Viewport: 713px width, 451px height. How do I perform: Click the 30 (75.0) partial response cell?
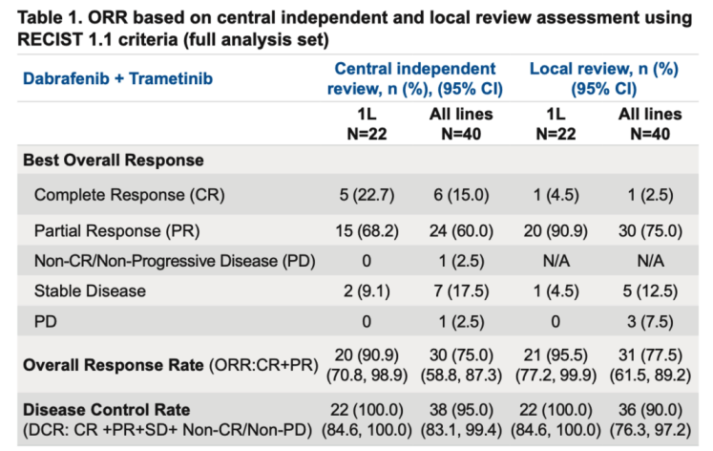[649, 229]
